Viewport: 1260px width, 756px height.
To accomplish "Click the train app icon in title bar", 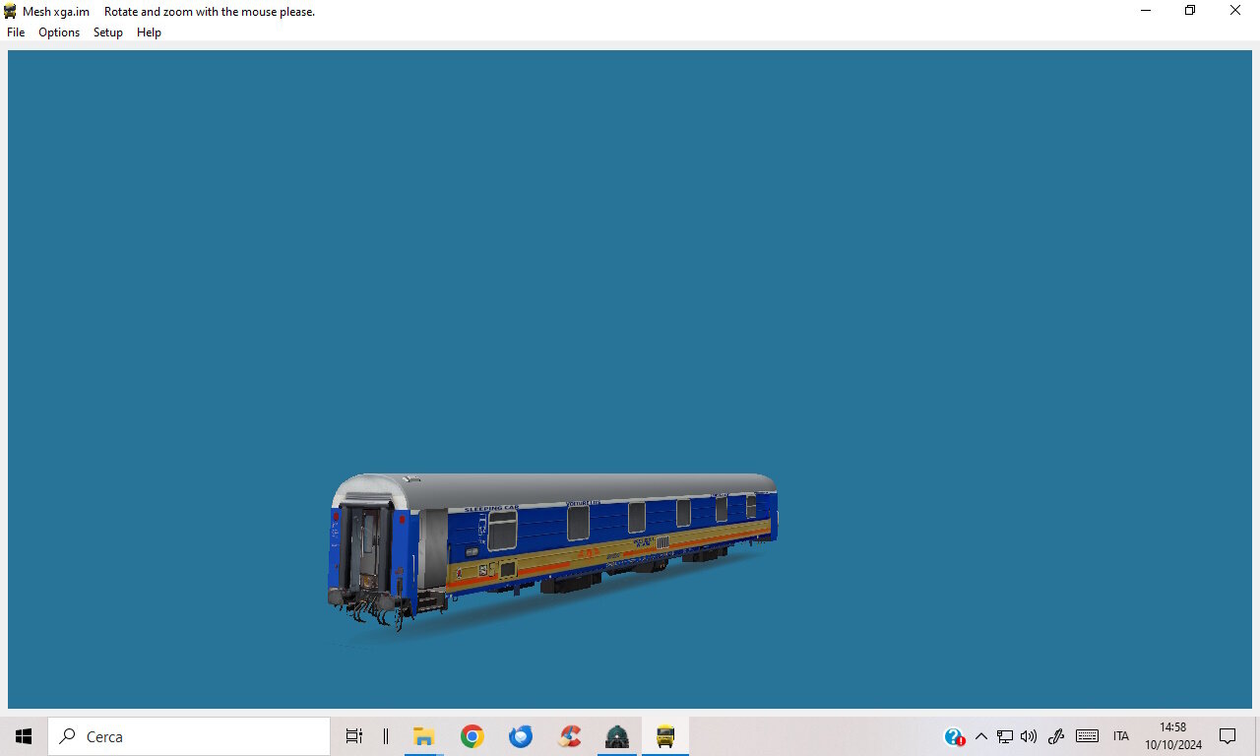I will (x=10, y=11).
